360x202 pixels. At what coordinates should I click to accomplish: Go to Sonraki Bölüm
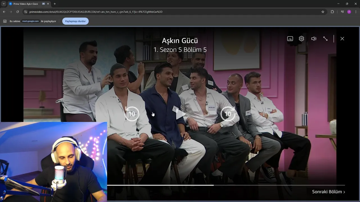(328, 192)
